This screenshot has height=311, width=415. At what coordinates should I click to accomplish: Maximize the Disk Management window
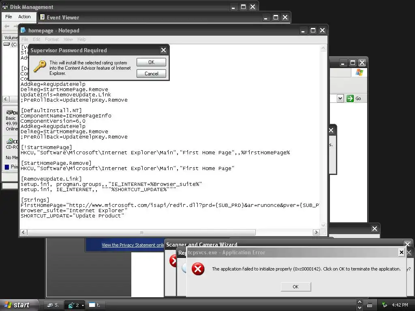click(x=243, y=7)
